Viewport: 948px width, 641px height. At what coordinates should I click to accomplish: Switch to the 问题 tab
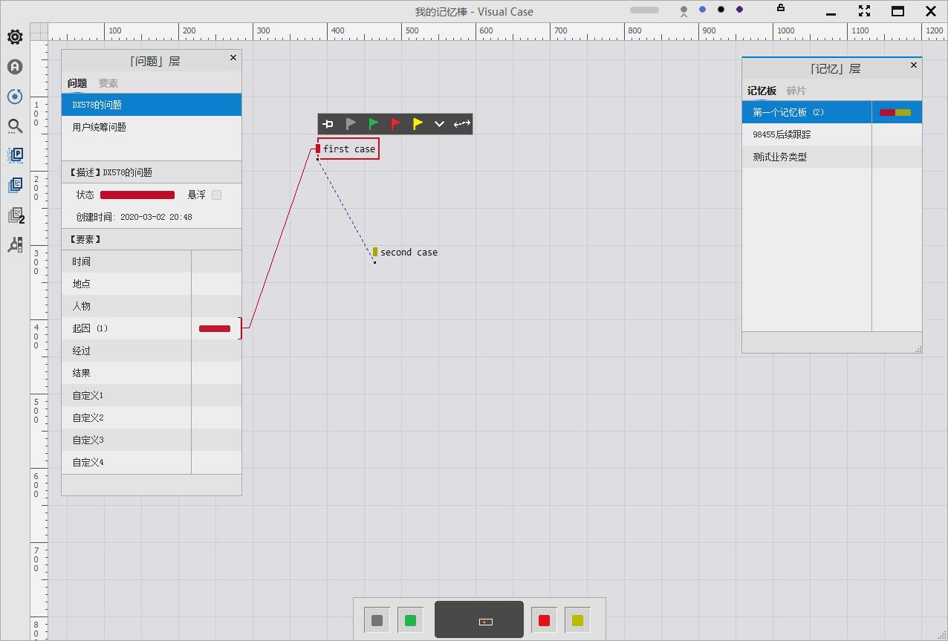(x=77, y=83)
